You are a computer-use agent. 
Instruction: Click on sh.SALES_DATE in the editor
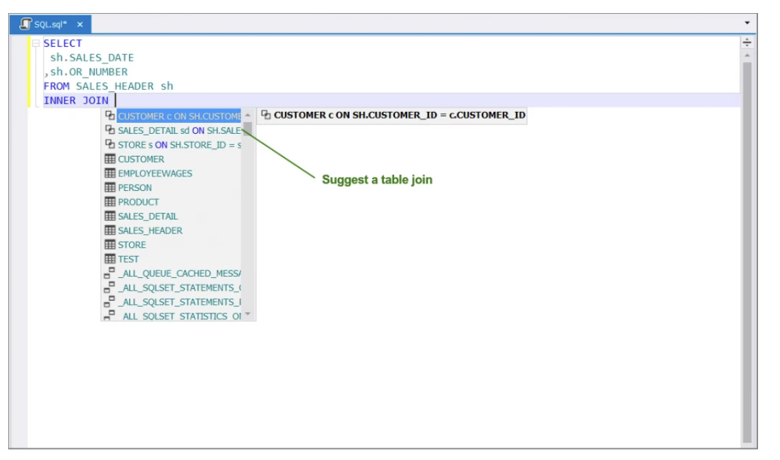point(92,58)
